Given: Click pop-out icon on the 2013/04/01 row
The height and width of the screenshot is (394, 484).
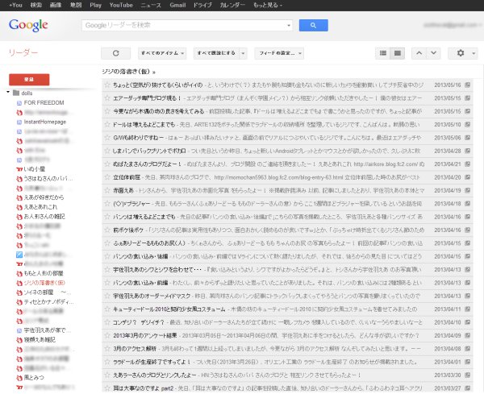Looking at the screenshot, I should point(467,362).
